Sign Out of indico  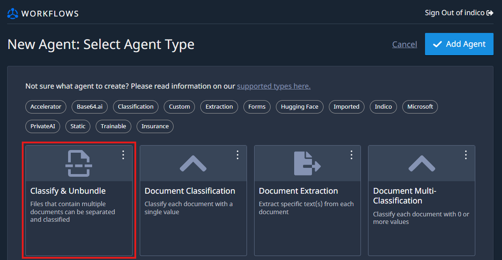coord(459,13)
